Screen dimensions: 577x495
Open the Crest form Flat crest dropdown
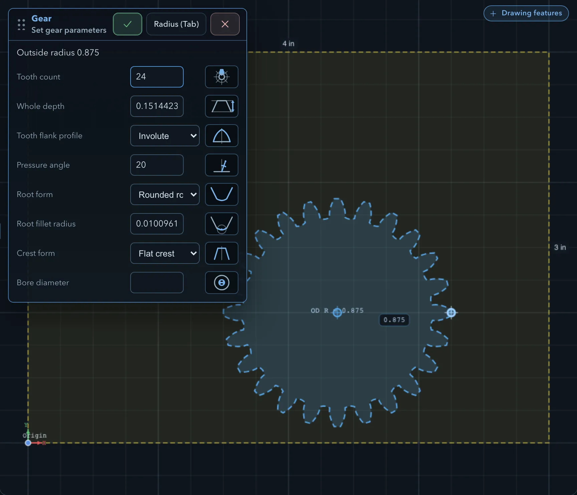click(x=165, y=253)
